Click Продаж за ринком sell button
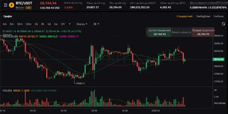 coord(203,32)
